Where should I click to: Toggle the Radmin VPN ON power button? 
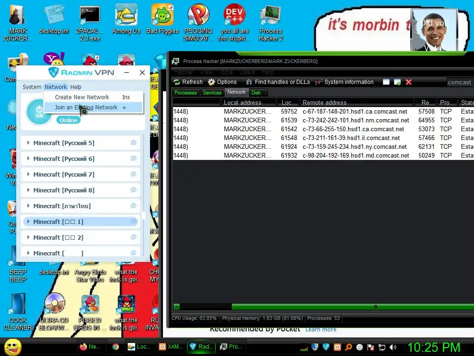(x=39, y=112)
